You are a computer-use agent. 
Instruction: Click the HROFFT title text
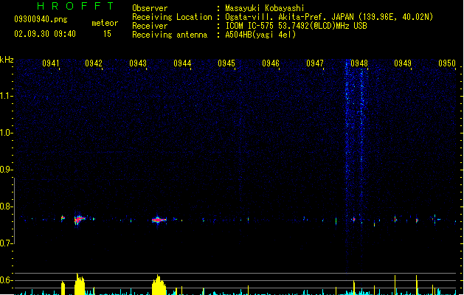pyautogui.click(x=75, y=6)
